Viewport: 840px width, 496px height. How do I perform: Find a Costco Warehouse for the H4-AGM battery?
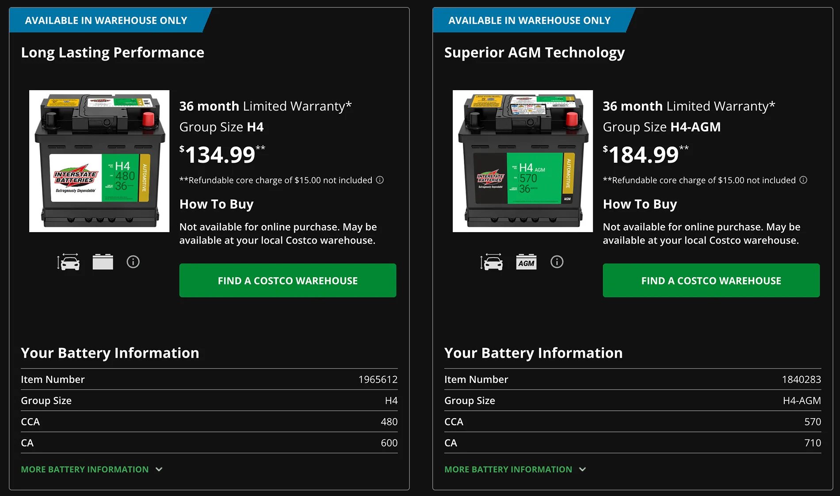point(711,281)
